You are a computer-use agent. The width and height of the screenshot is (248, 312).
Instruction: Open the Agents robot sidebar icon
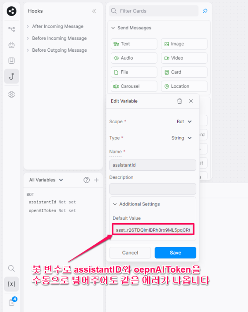[x=12, y=45]
